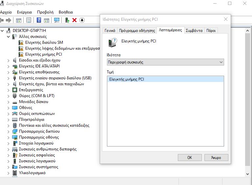This screenshot has height=185, width=252.
Task: Click the forward arrow toolbar icon
Action: 9,20
